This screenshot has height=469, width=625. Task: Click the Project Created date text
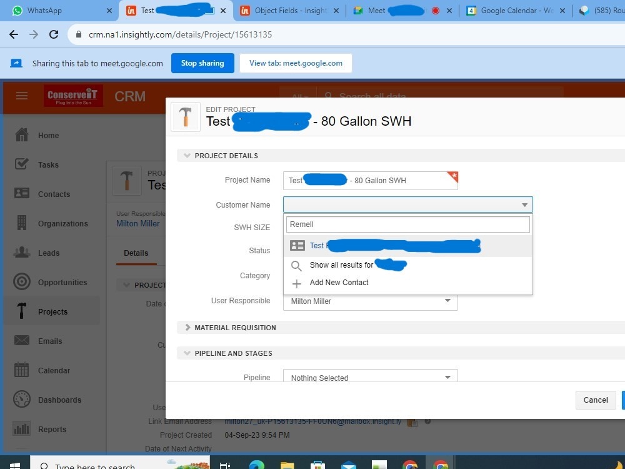257,435
